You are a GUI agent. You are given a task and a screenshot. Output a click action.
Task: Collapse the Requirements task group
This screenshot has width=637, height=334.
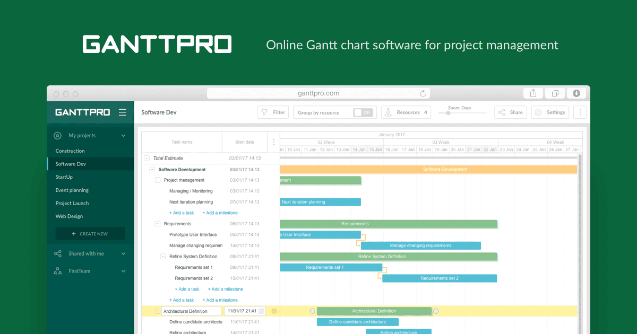tap(158, 224)
